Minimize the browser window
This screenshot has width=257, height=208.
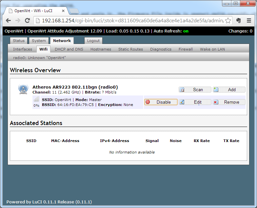[227, 3]
